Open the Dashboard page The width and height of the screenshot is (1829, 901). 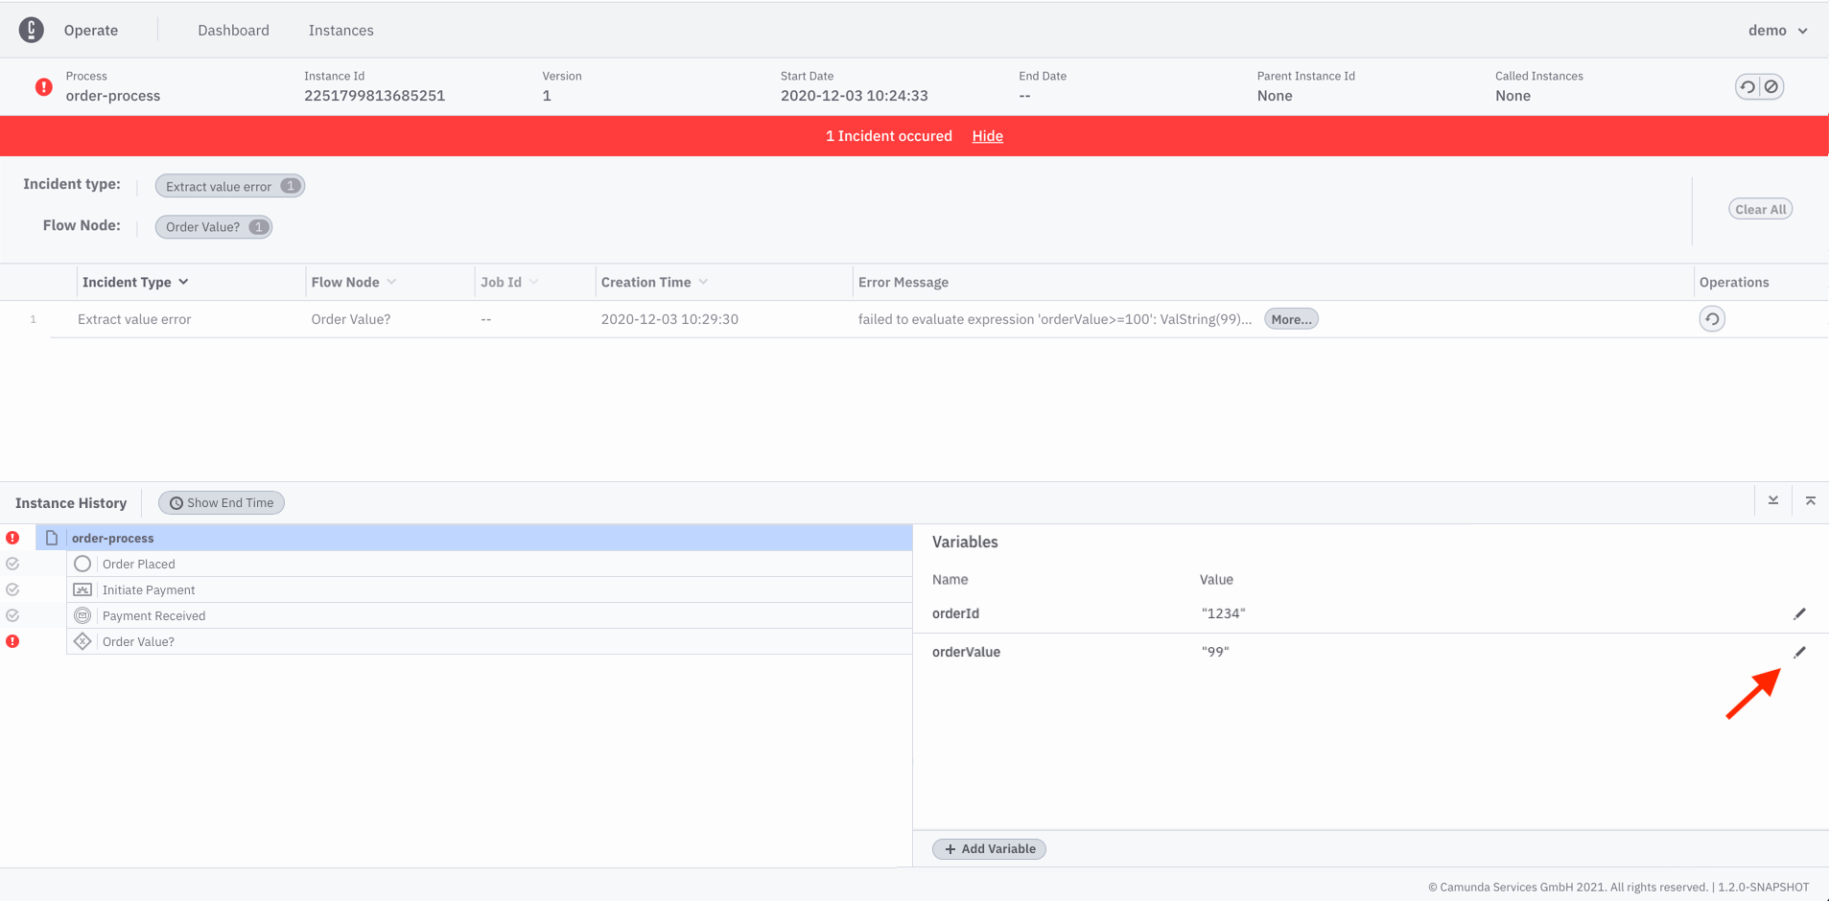pos(233,31)
